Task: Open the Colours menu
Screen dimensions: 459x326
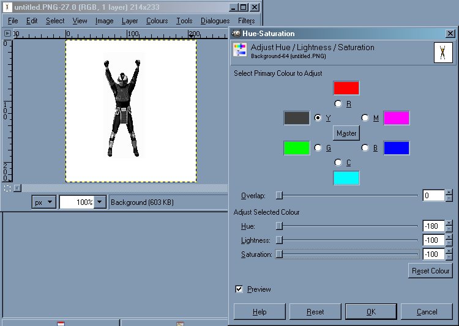Action: 157,21
